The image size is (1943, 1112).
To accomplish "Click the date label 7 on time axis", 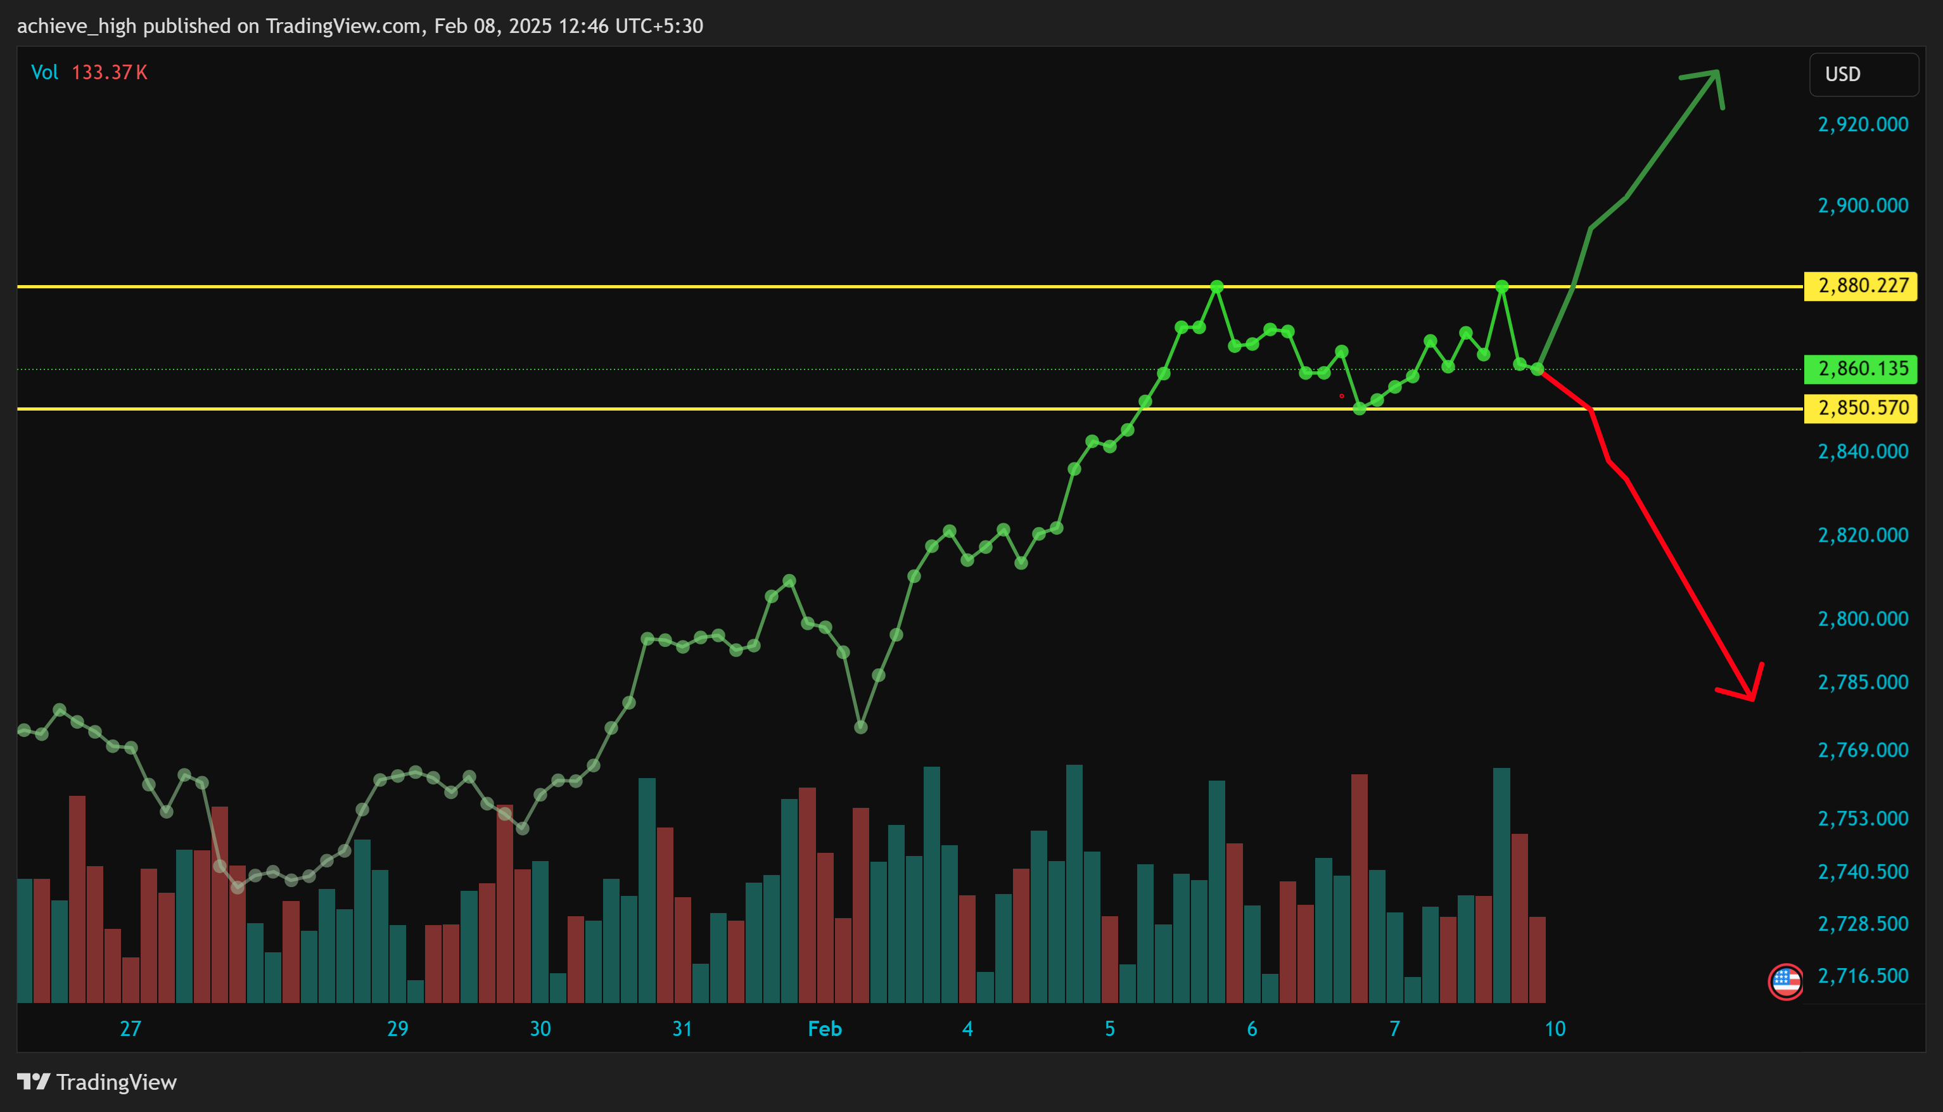I will (1395, 1029).
